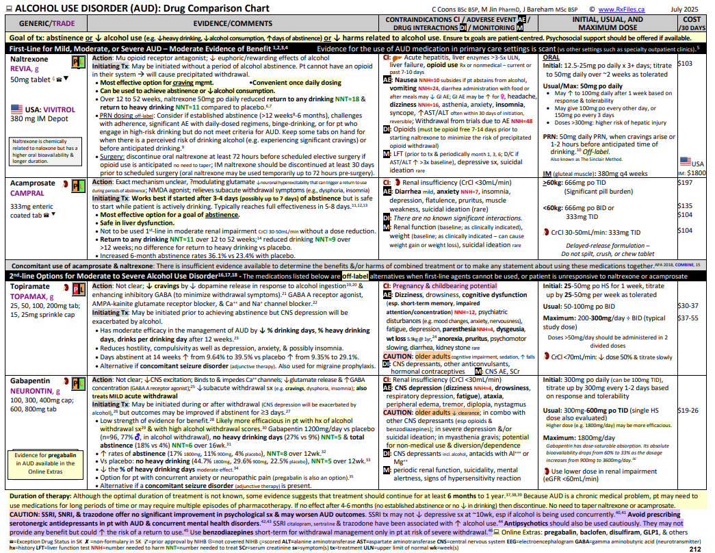
Task: Click the liver icon before Acute hepatitis
Action: click(397, 58)
